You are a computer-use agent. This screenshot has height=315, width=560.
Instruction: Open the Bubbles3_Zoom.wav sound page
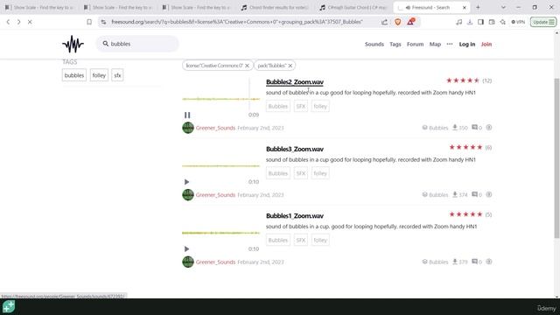[295, 149]
